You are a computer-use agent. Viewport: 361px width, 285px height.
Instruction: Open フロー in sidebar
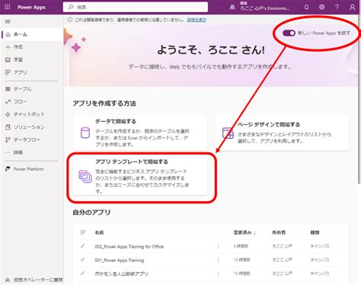tap(32, 101)
